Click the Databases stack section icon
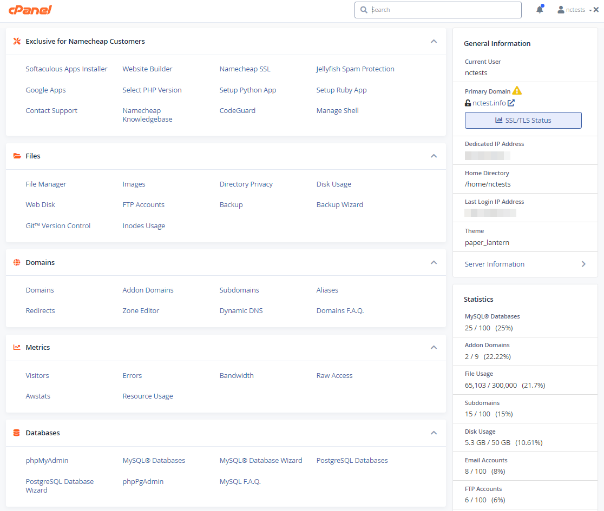Viewport: 604px width, 511px height. pyautogui.click(x=17, y=433)
